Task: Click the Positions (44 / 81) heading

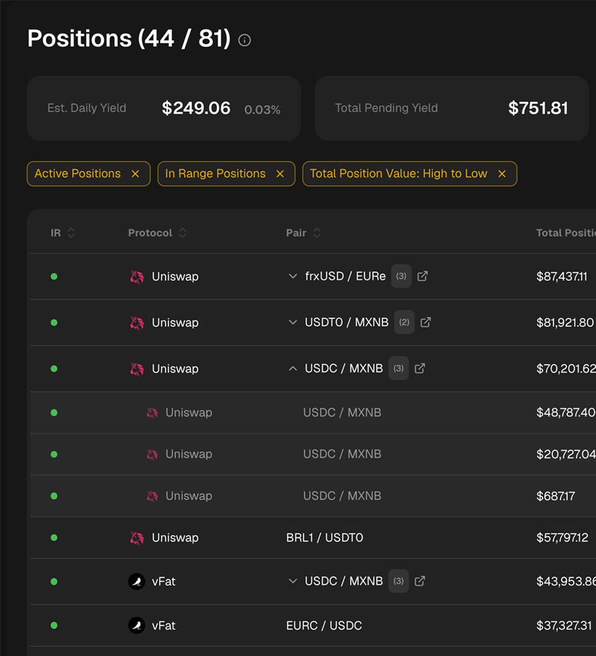Action: tap(129, 39)
